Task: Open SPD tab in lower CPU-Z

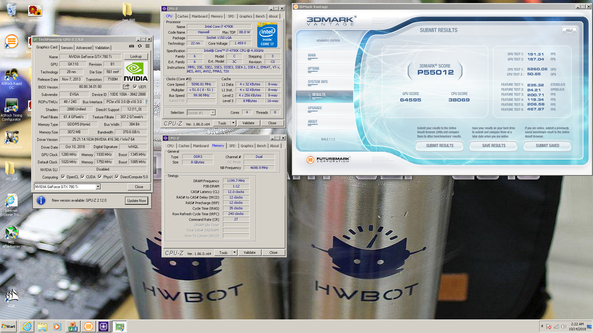Action: tap(232, 146)
